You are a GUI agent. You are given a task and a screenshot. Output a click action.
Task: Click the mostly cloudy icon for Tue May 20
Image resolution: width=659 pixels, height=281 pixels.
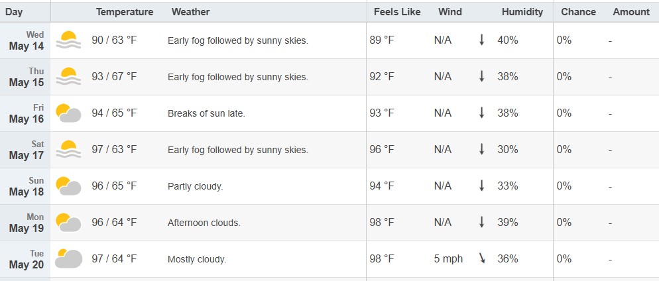coord(68,258)
